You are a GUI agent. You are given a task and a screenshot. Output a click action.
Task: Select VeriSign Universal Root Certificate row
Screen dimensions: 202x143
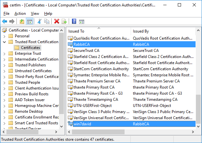[132, 118]
